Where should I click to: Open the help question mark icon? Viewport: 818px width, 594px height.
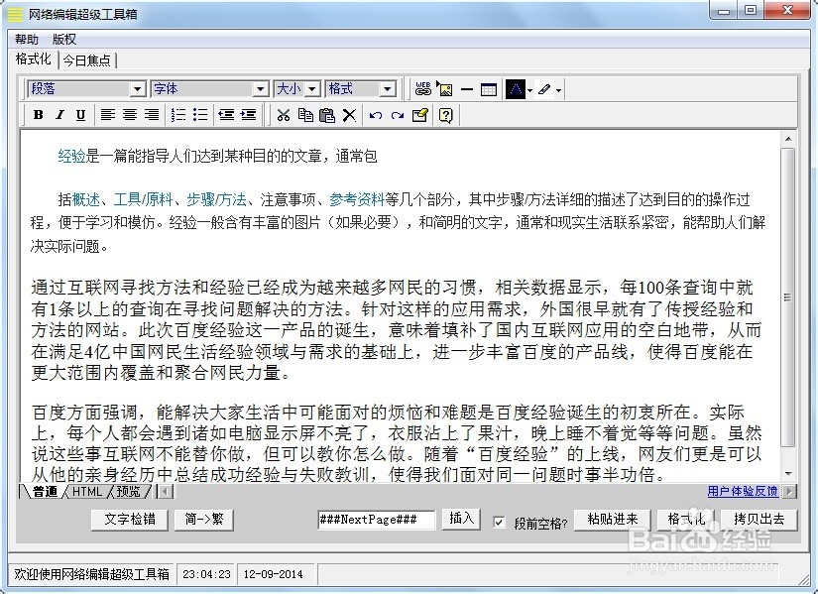pyautogui.click(x=445, y=115)
